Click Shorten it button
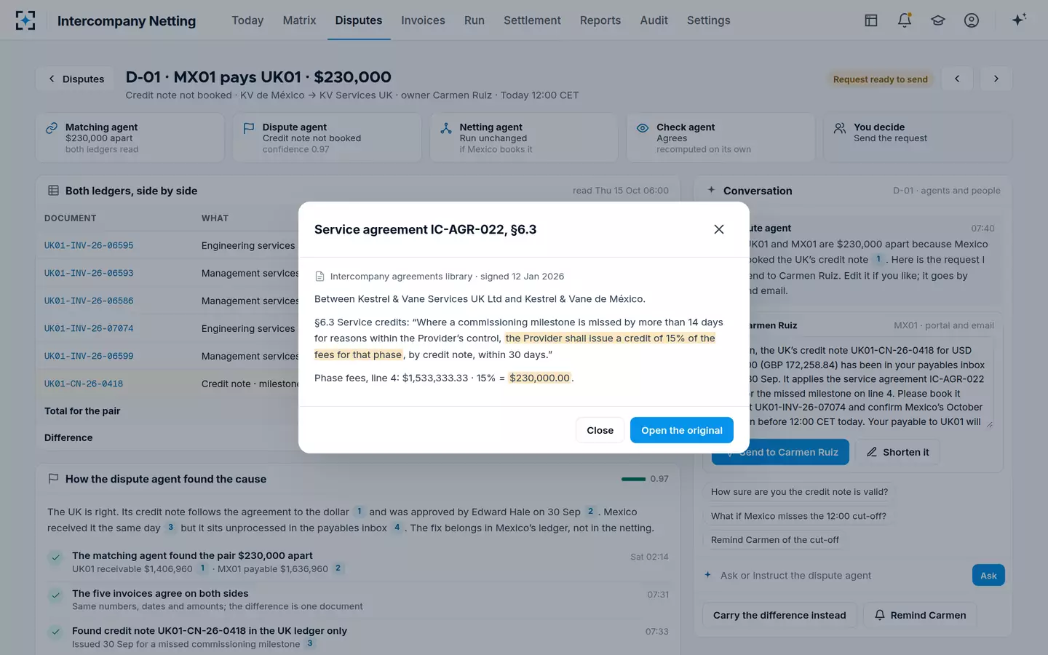 [x=897, y=452]
